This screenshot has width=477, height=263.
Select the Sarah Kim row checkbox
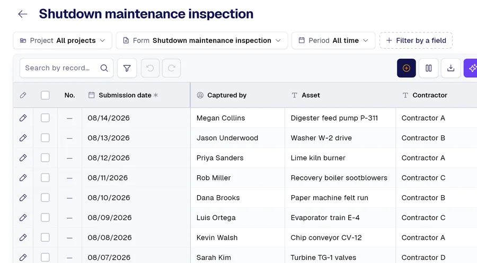[x=45, y=257]
